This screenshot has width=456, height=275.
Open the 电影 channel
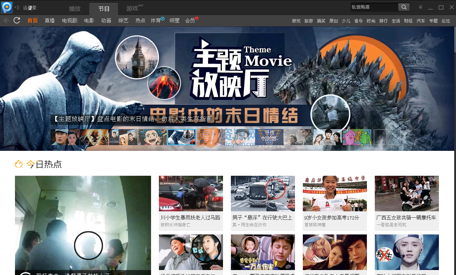pyautogui.click(x=89, y=21)
